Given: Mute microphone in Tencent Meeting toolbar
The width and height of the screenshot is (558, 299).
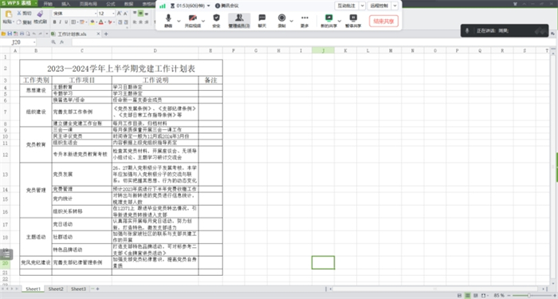Looking at the screenshot, I should [168, 21].
